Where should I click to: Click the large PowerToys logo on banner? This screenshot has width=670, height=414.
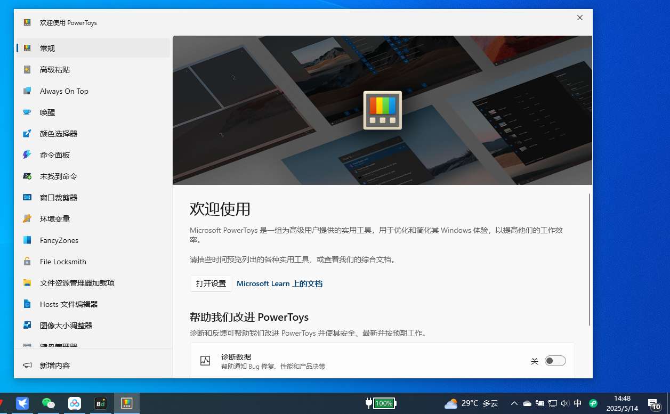[x=383, y=110]
